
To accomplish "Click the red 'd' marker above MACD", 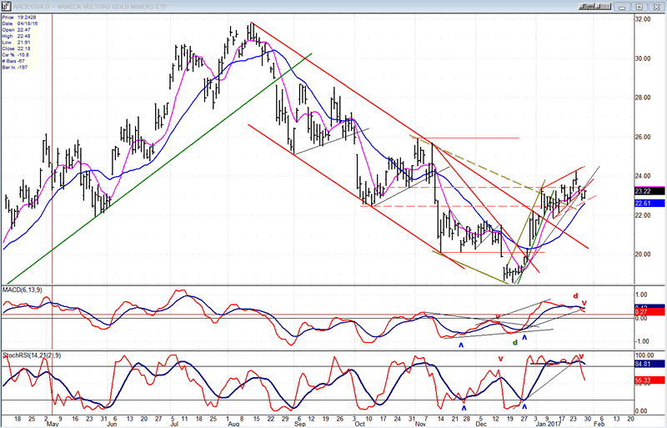I will click(574, 295).
